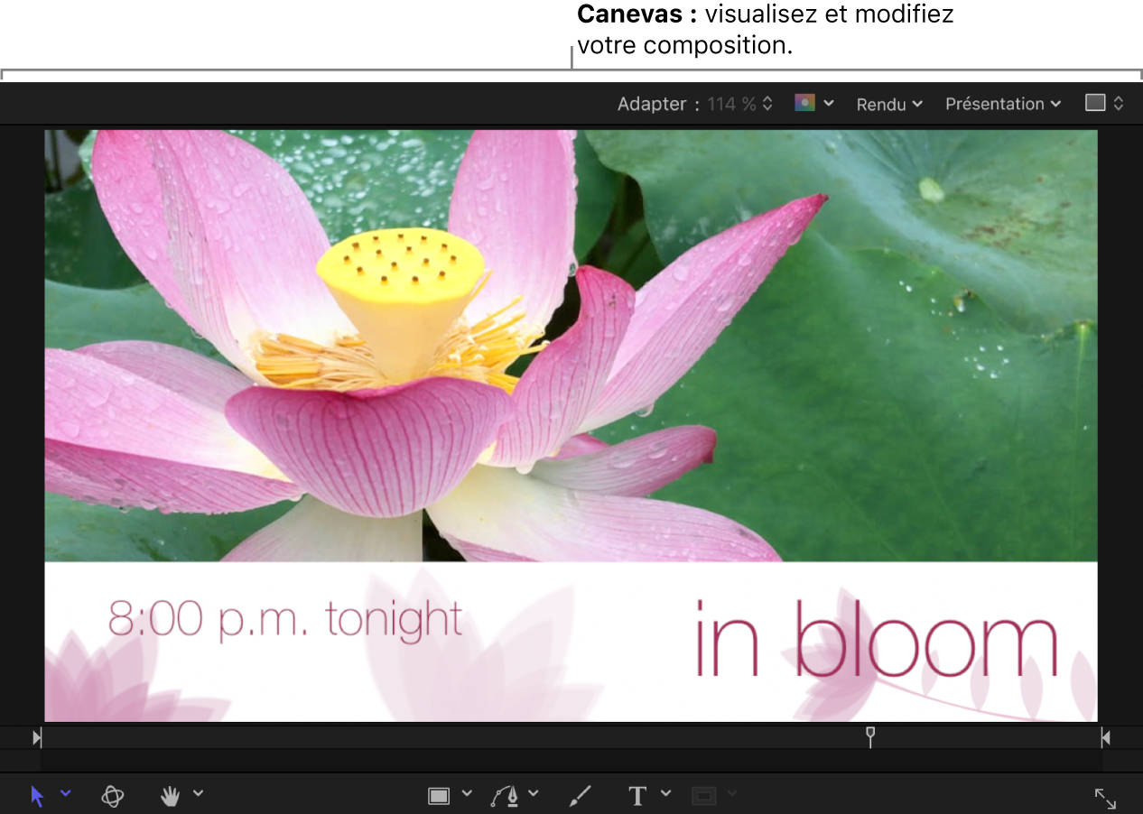Open the selection tool options chevron
1143x814 pixels.
pyautogui.click(x=66, y=794)
